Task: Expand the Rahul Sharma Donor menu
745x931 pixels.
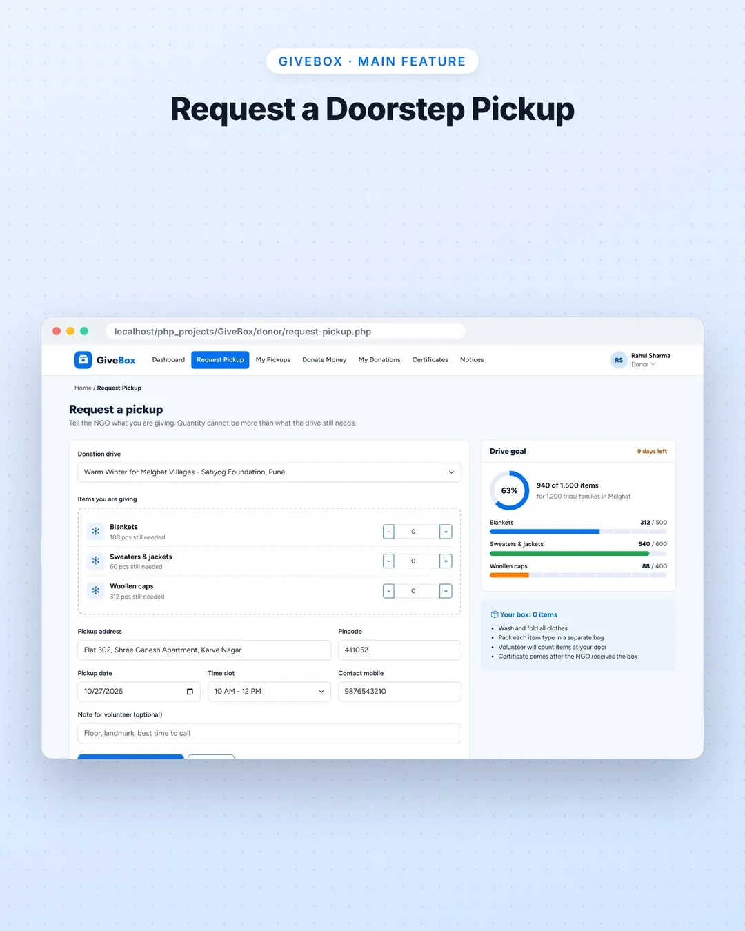Action: pyautogui.click(x=641, y=360)
